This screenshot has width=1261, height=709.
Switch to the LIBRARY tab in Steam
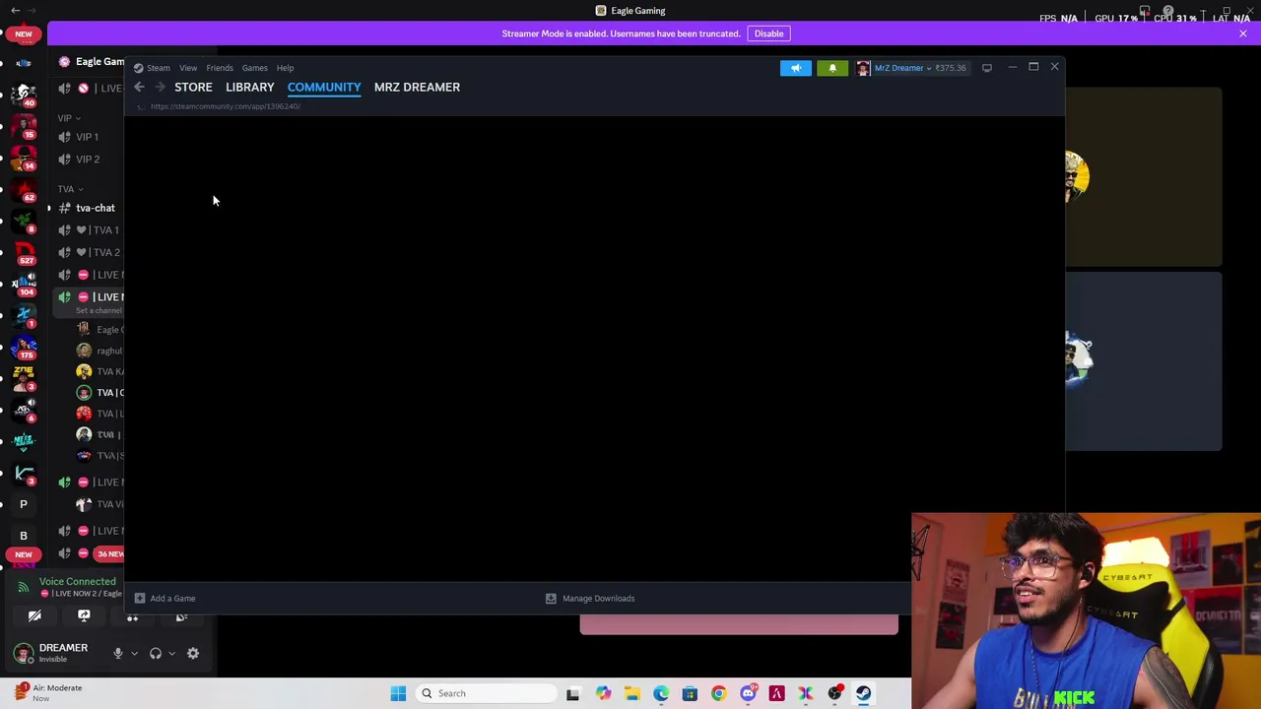click(250, 87)
